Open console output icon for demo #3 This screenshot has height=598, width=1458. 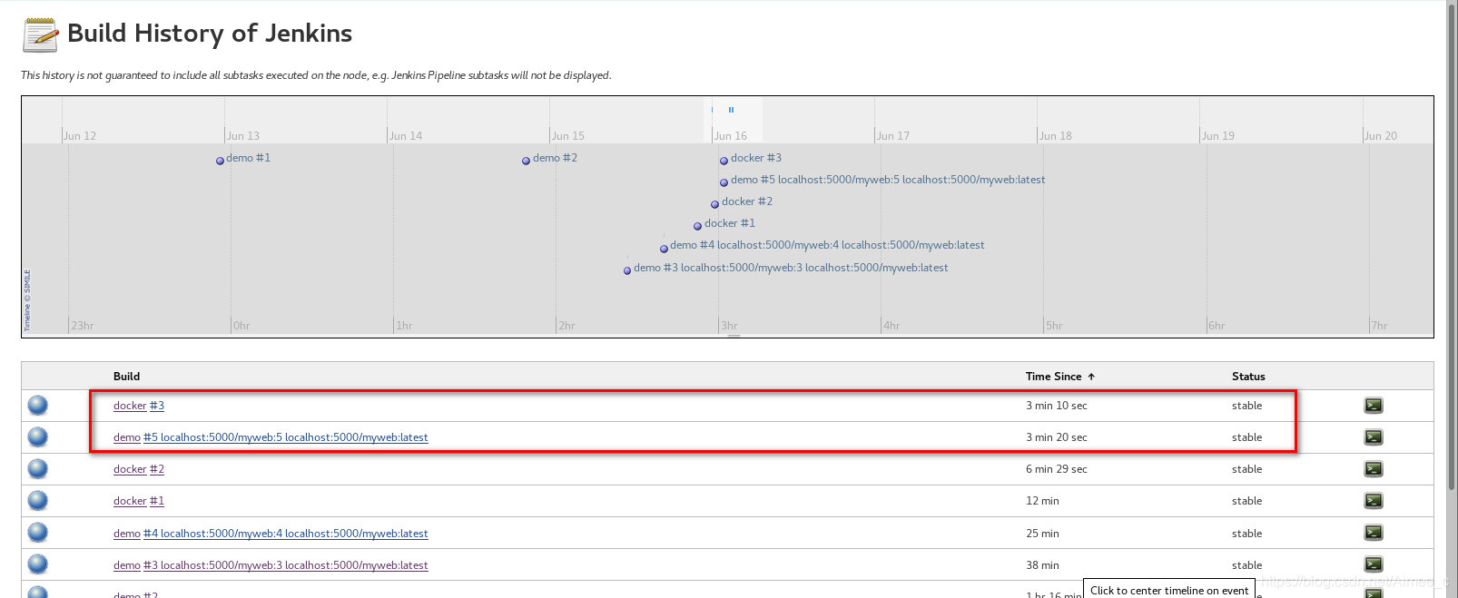click(1374, 564)
